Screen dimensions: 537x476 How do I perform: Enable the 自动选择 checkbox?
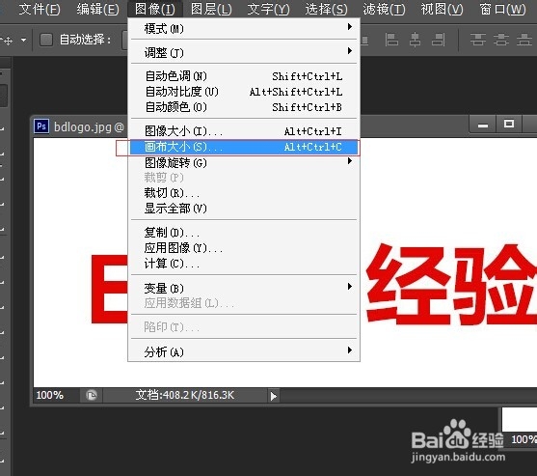(x=46, y=40)
